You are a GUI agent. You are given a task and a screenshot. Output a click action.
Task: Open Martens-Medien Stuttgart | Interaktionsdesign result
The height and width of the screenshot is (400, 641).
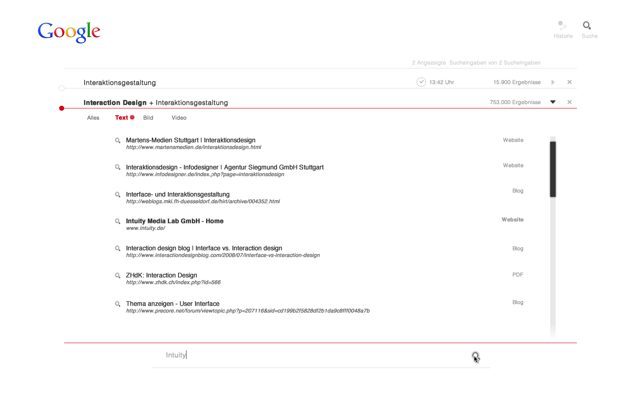[x=191, y=140]
